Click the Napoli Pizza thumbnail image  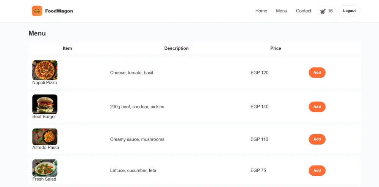click(x=45, y=70)
